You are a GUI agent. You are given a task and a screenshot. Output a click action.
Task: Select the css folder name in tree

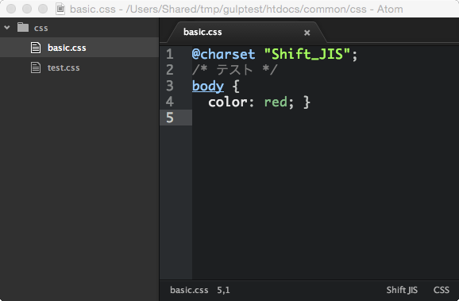pyautogui.click(x=41, y=28)
